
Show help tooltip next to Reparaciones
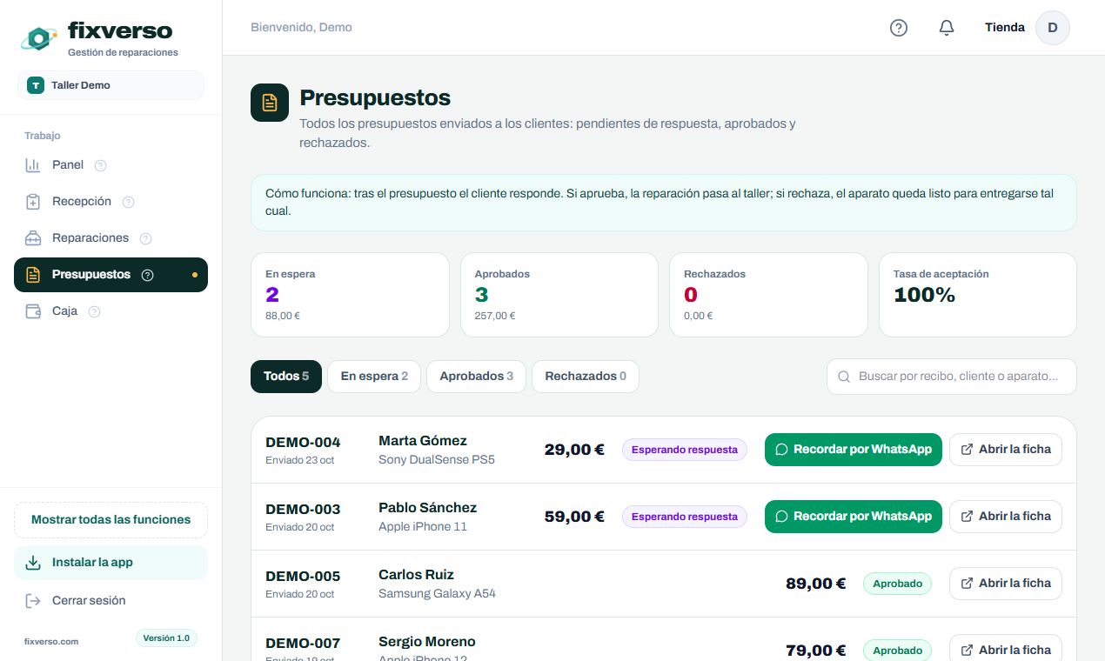pos(145,238)
